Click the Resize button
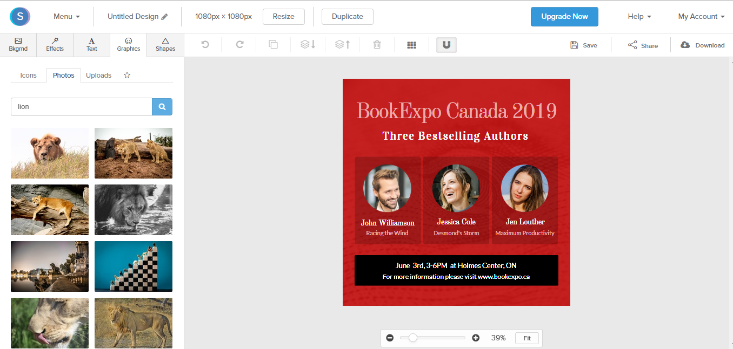The height and width of the screenshot is (349, 733). pos(284,17)
